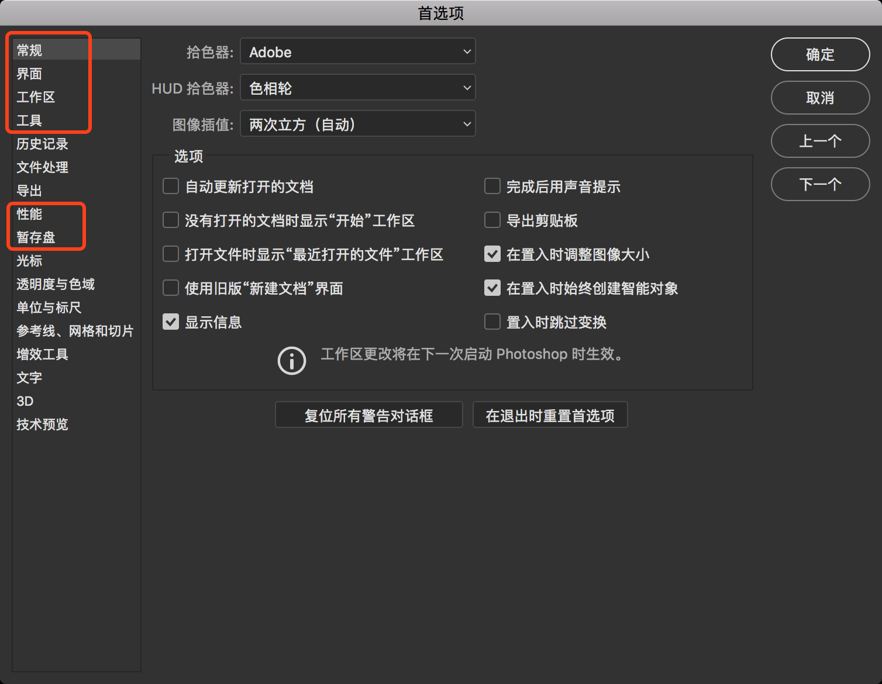Select 文件处理 in sidebar
The image size is (882, 684).
(77, 167)
